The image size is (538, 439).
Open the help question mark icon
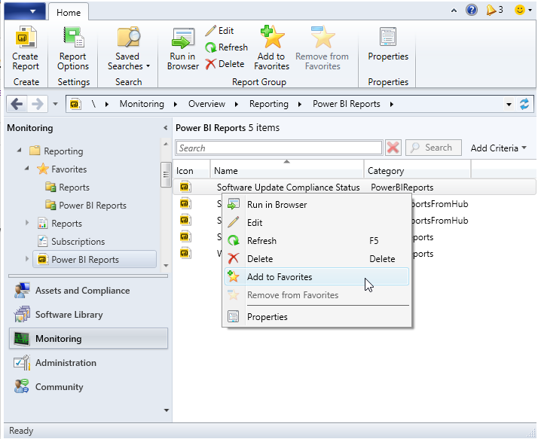point(472,10)
